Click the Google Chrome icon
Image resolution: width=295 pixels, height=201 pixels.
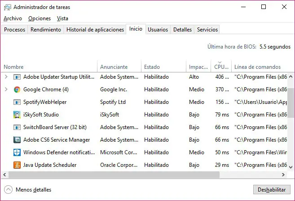pyautogui.click(x=17, y=89)
